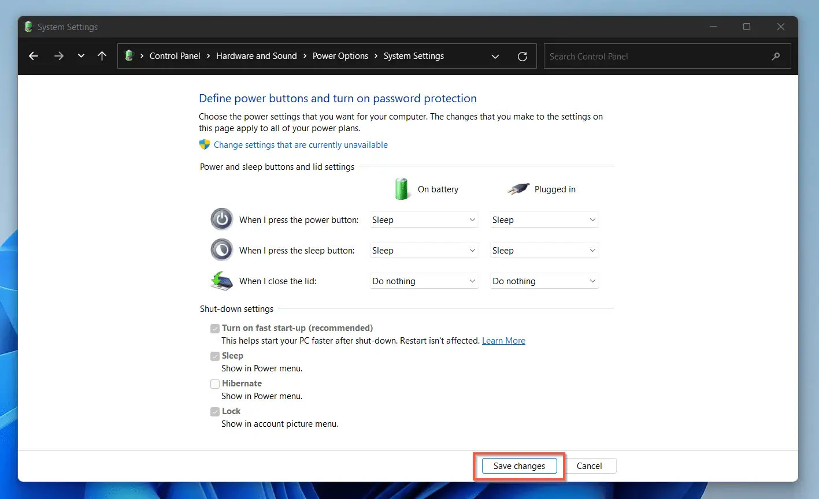
Task: Open power button On battery dropdown
Action: pyautogui.click(x=424, y=220)
